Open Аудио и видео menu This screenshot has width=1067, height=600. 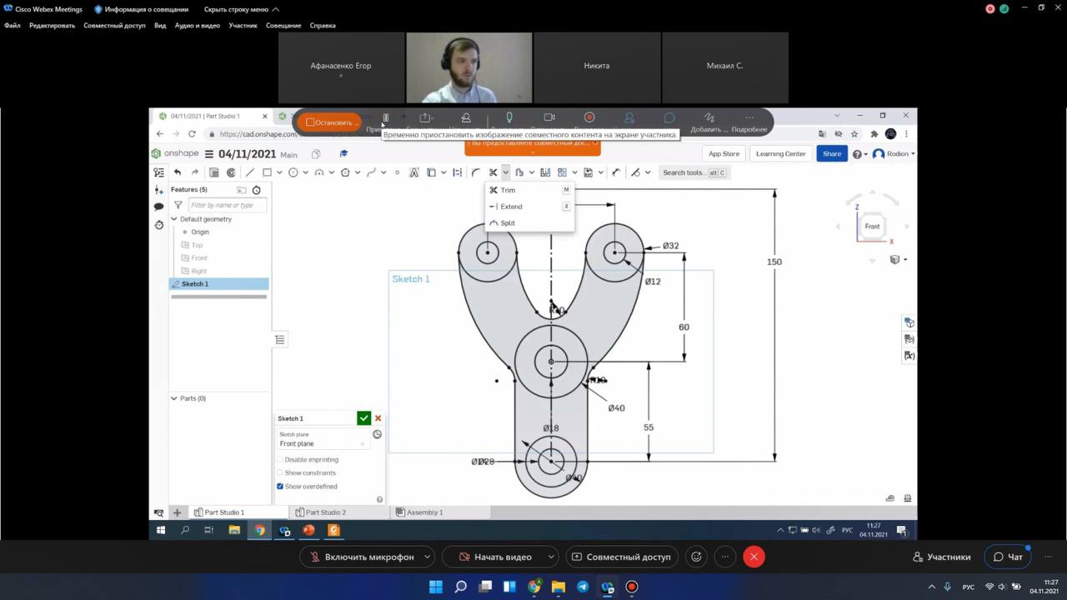click(x=198, y=25)
